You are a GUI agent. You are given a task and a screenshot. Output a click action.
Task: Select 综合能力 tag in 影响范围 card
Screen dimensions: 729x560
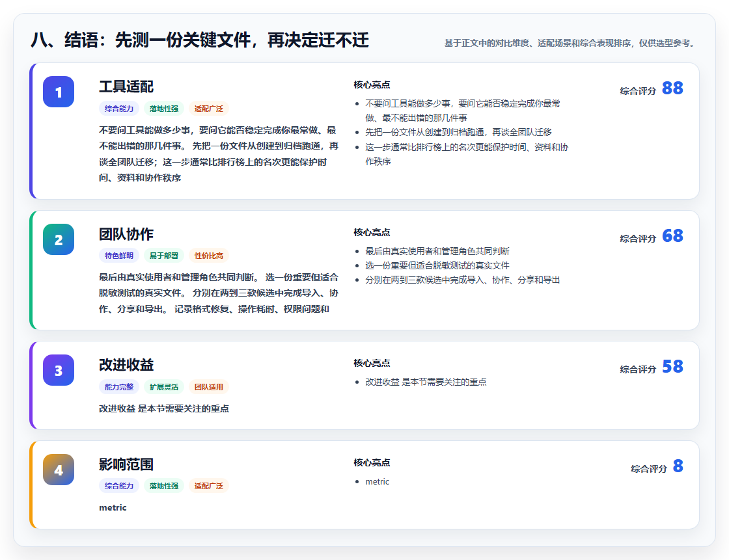pyautogui.click(x=119, y=486)
